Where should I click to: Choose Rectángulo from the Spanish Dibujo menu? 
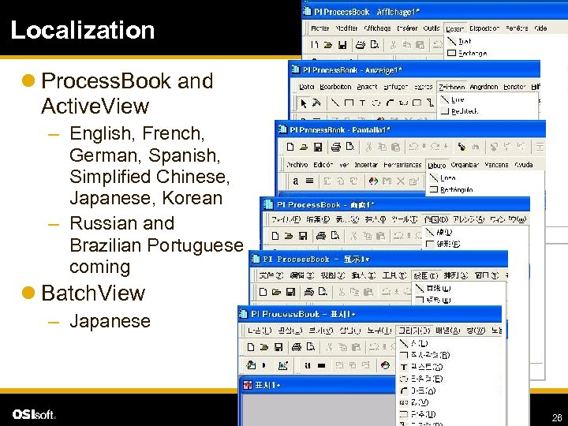(x=456, y=189)
